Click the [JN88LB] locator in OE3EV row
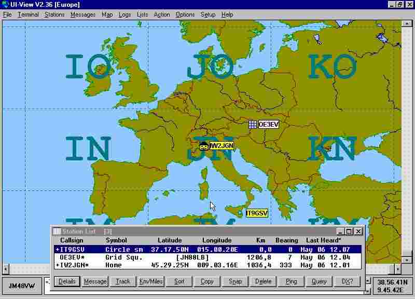Image resolution: width=415 pixels, height=299 pixels. pos(192,257)
